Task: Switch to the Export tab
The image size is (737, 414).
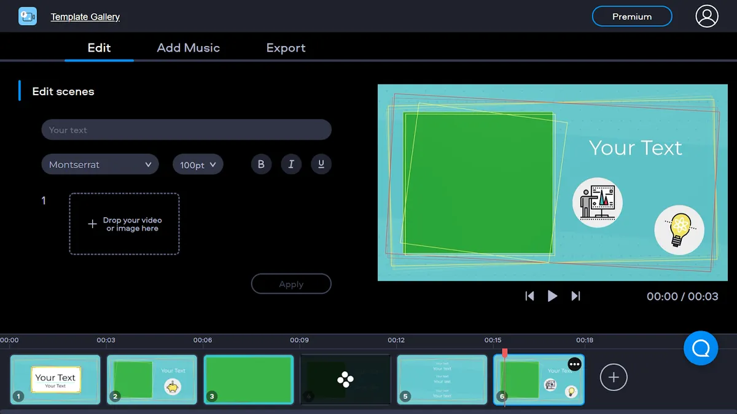Action: point(286,48)
